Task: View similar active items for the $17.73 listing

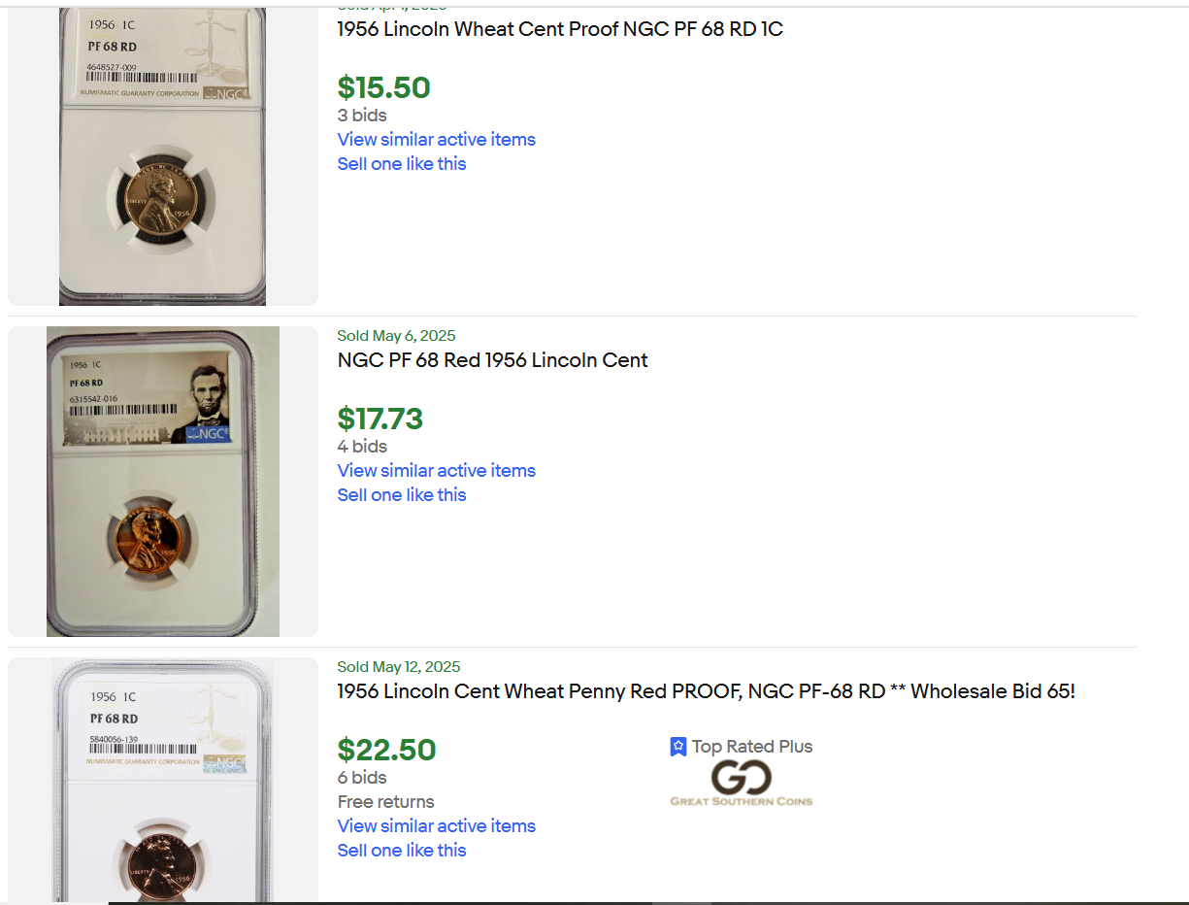Action: point(436,471)
